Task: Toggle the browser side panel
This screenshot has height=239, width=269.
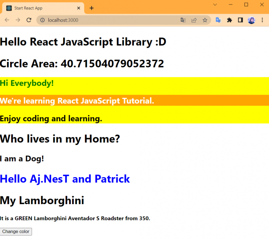Action: tap(240, 20)
